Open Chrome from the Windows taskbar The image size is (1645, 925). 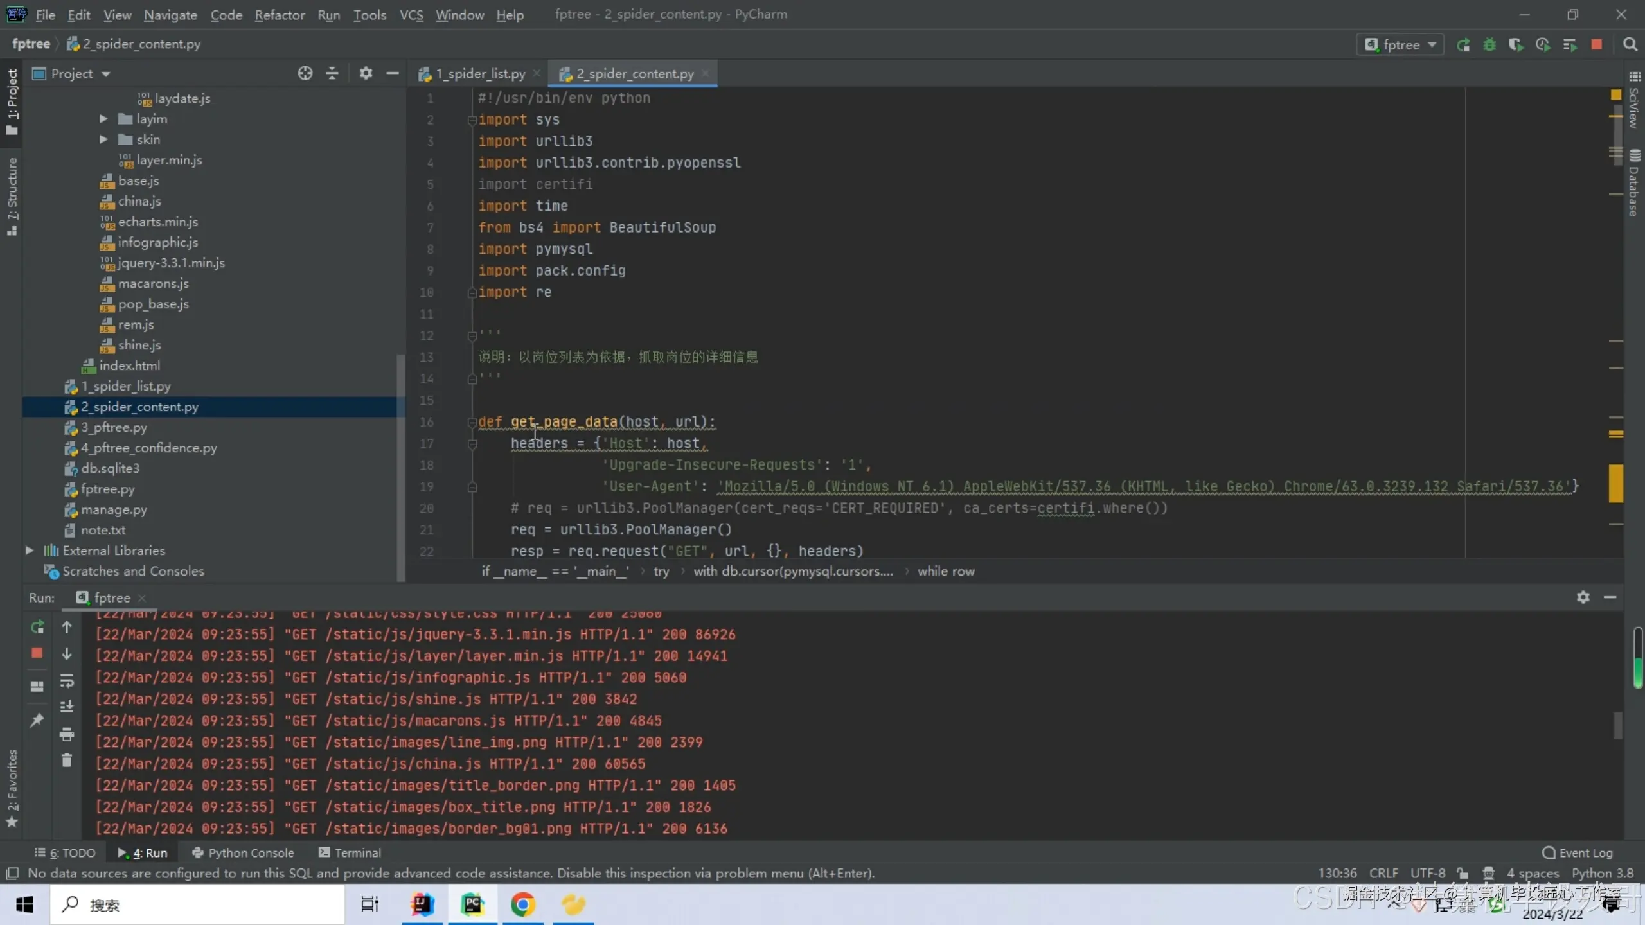click(x=522, y=904)
